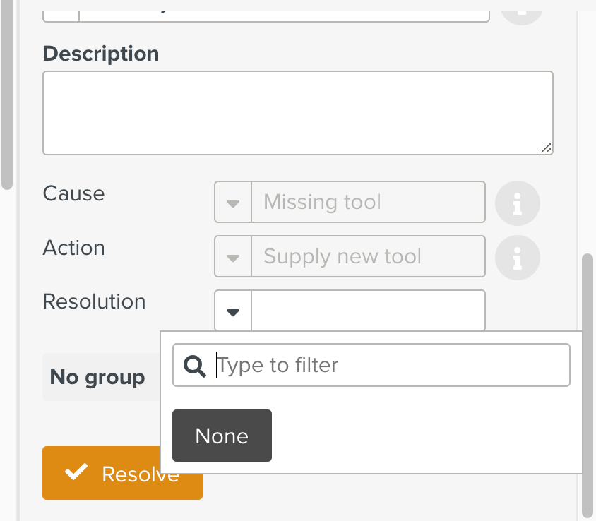
Task: Click the magnifier icon in filter box
Action: click(x=194, y=366)
